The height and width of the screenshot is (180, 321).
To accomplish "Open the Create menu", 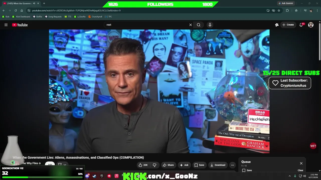I will pyautogui.click(x=288, y=25).
